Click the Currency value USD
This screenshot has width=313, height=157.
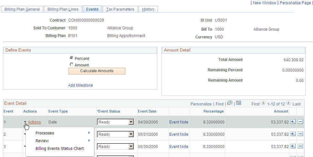click(219, 37)
